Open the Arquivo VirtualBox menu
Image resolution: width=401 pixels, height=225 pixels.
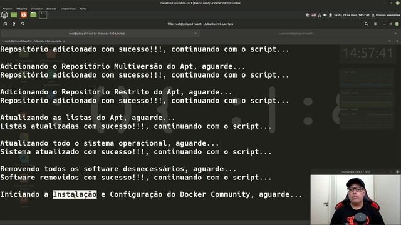pos(7,9)
